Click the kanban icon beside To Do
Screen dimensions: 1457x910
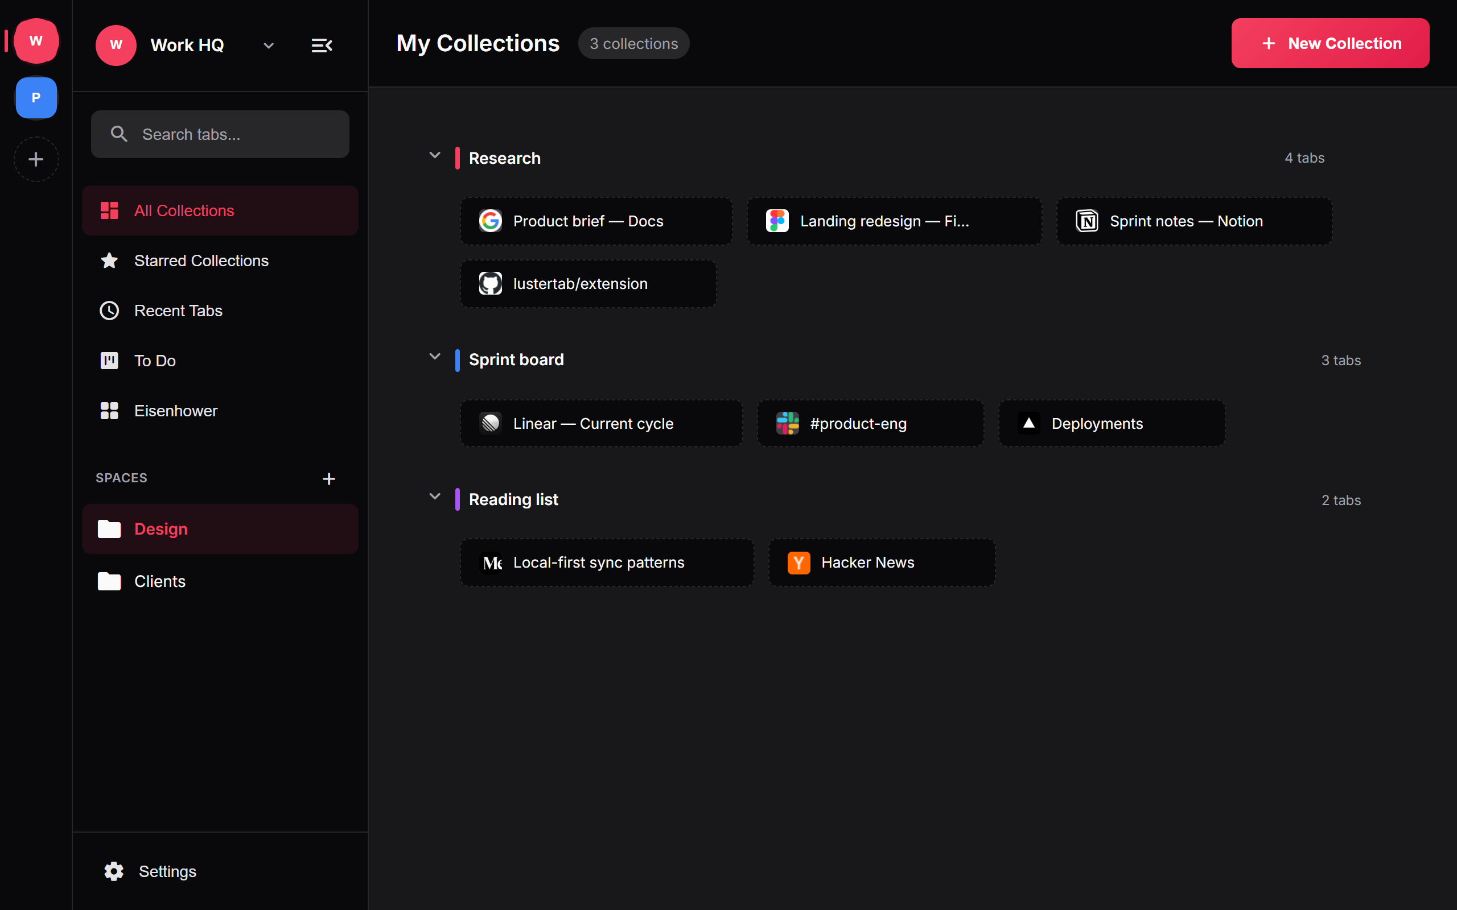109,361
